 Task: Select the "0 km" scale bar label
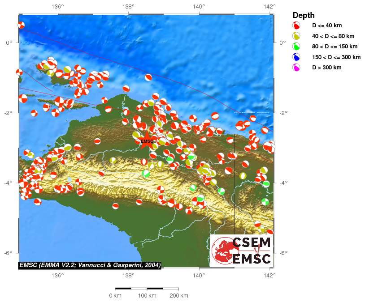[x=115, y=296]
